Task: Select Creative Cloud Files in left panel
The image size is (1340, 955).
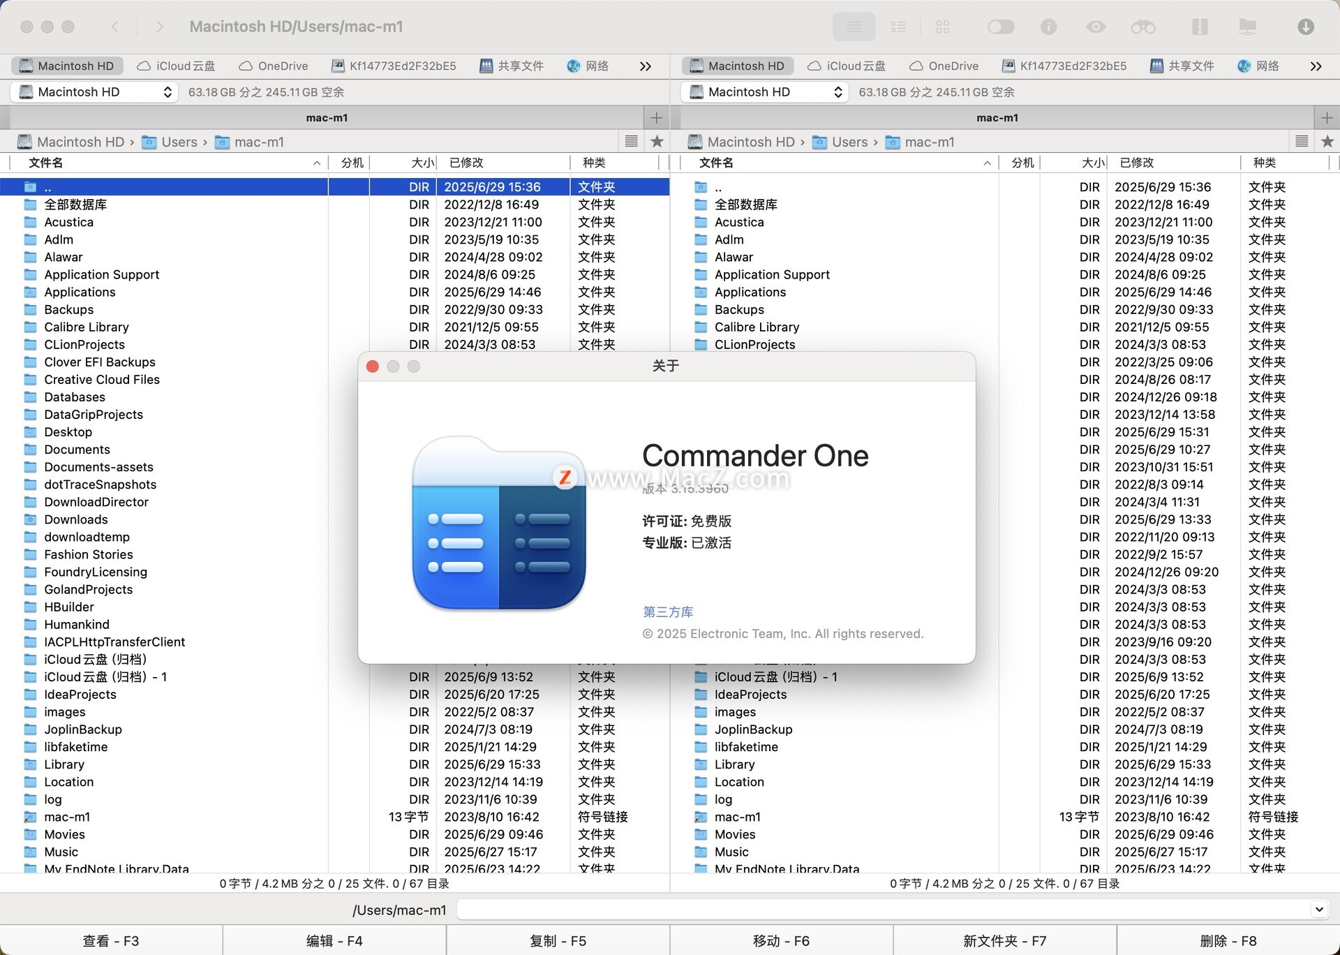Action: click(x=101, y=379)
